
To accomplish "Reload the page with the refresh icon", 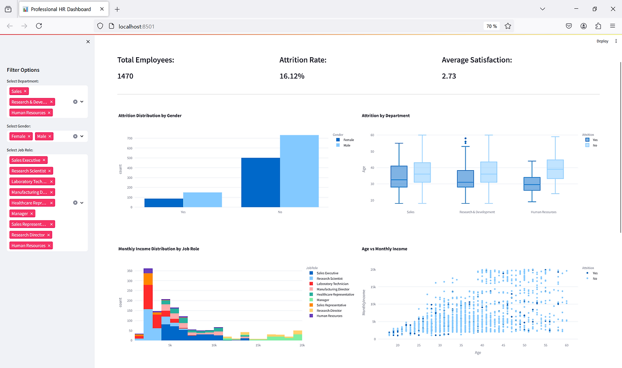I will pos(39,26).
